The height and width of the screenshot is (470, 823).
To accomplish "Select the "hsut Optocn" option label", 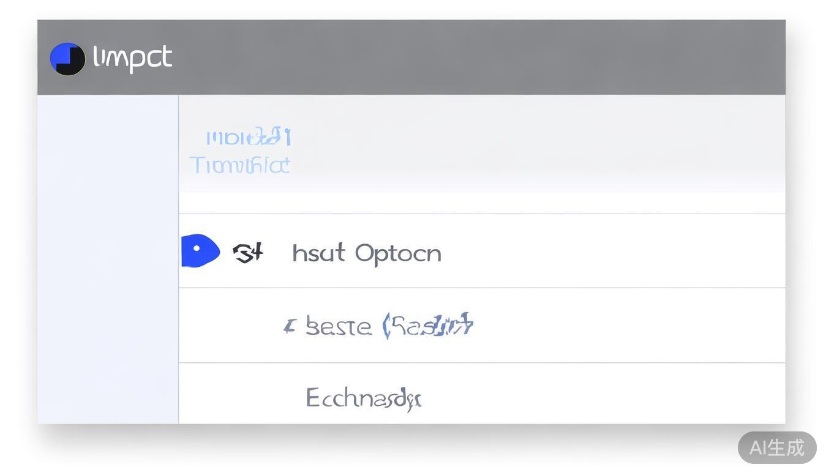I will click(366, 253).
